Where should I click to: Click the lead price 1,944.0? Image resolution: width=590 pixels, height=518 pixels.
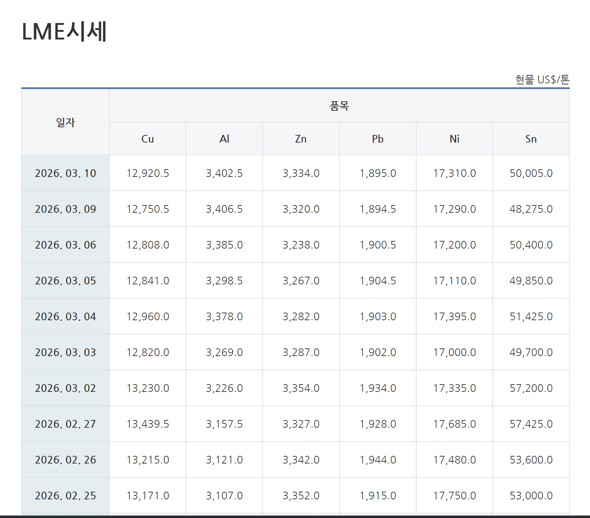click(377, 460)
